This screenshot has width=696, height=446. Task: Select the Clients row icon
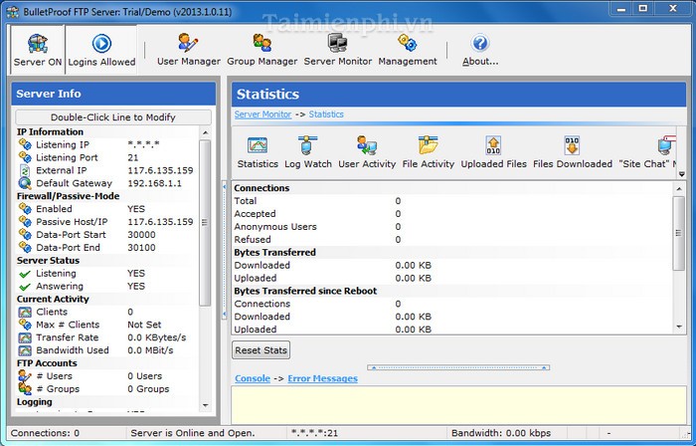pyautogui.click(x=25, y=312)
